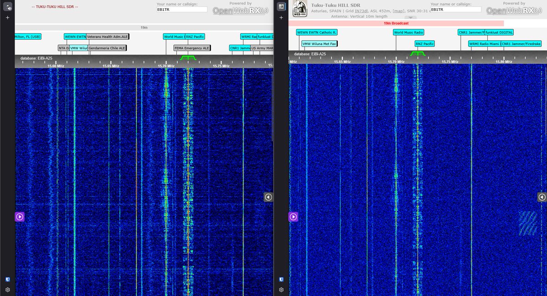Start audio with the purple play button, left waterfall
Image resolution: width=547 pixels, height=296 pixels.
[x=19, y=216]
